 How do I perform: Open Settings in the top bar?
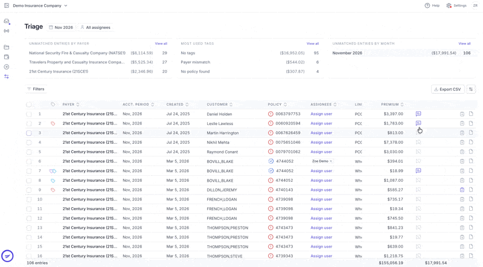456,5
